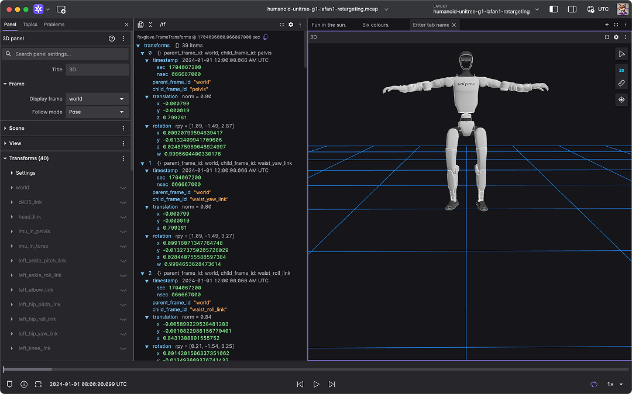
Task: Select the 'Six colours.' tab
Action: (376, 25)
